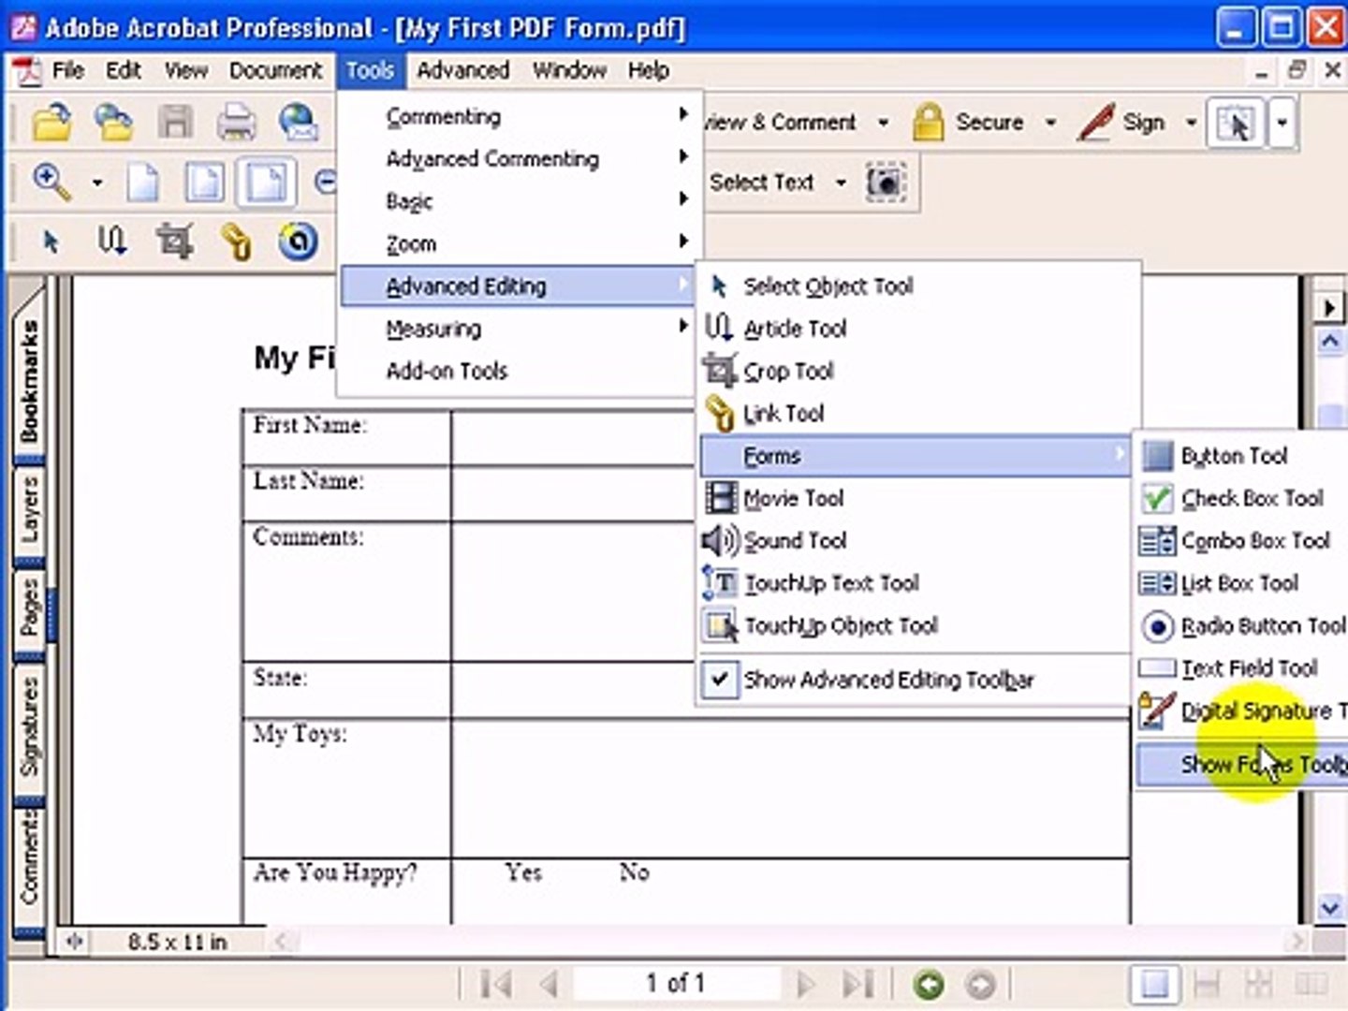The image size is (1348, 1011).
Task: Click the grey Next View button
Action: [980, 984]
